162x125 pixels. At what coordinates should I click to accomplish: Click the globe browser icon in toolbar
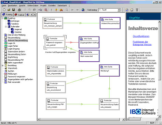[x=83, y=10]
